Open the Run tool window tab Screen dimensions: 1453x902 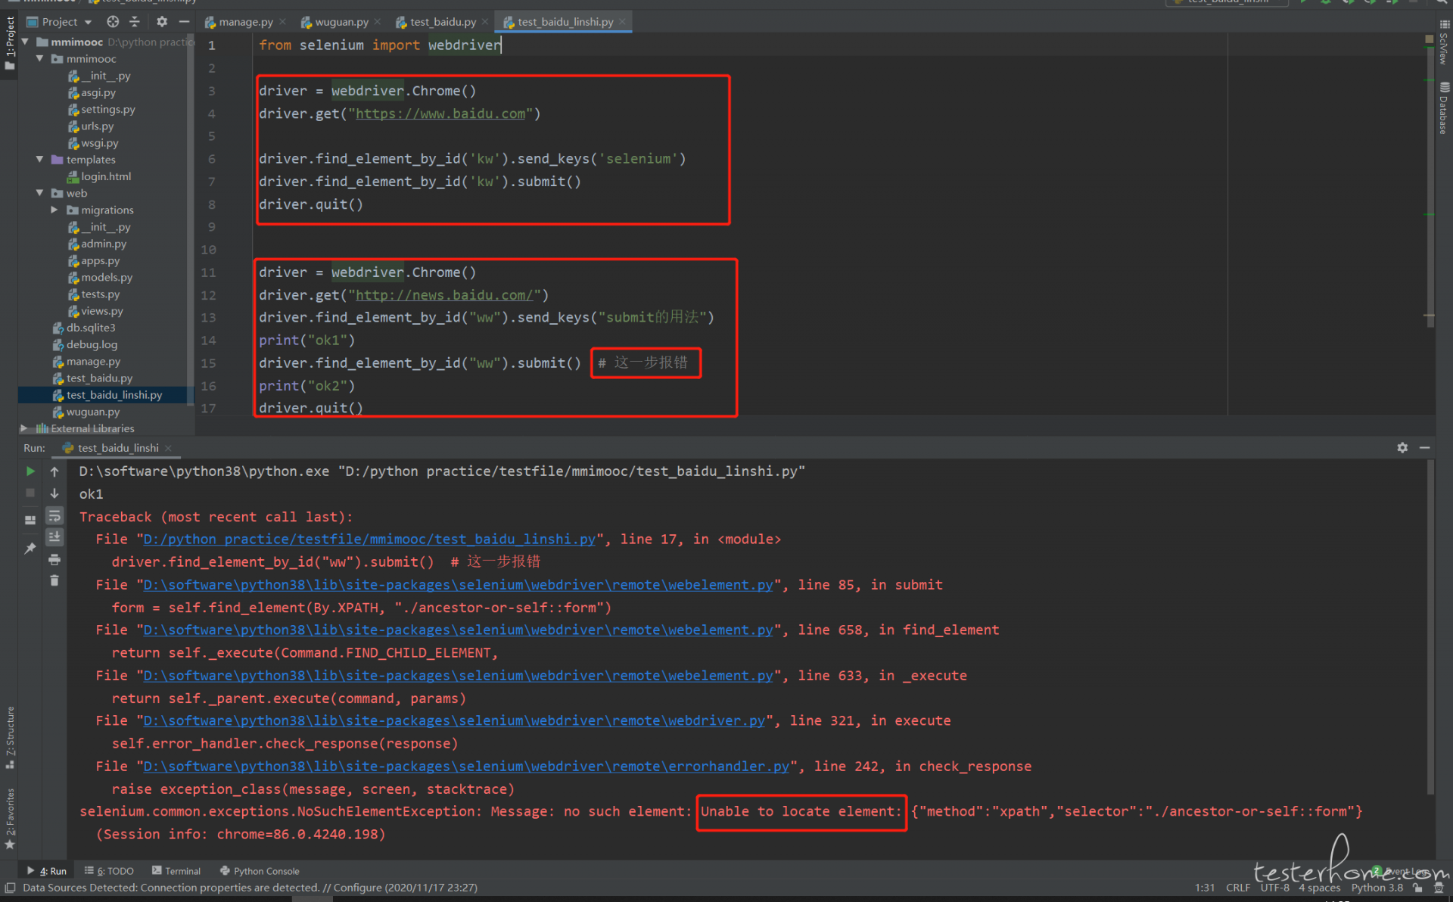click(47, 871)
